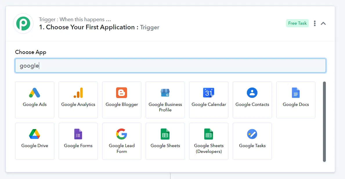Collapse the trigger step with chevron
The height and width of the screenshot is (179, 345).
(x=323, y=23)
